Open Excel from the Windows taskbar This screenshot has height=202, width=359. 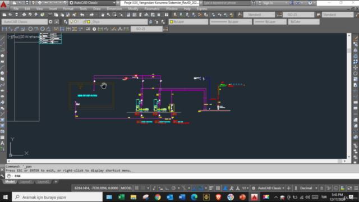click(x=121, y=197)
